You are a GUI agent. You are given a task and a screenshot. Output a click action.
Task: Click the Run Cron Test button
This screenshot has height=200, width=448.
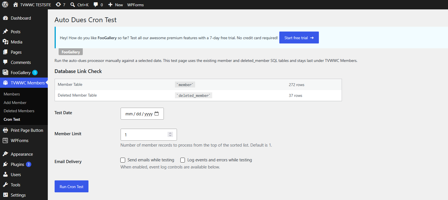click(x=71, y=186)
